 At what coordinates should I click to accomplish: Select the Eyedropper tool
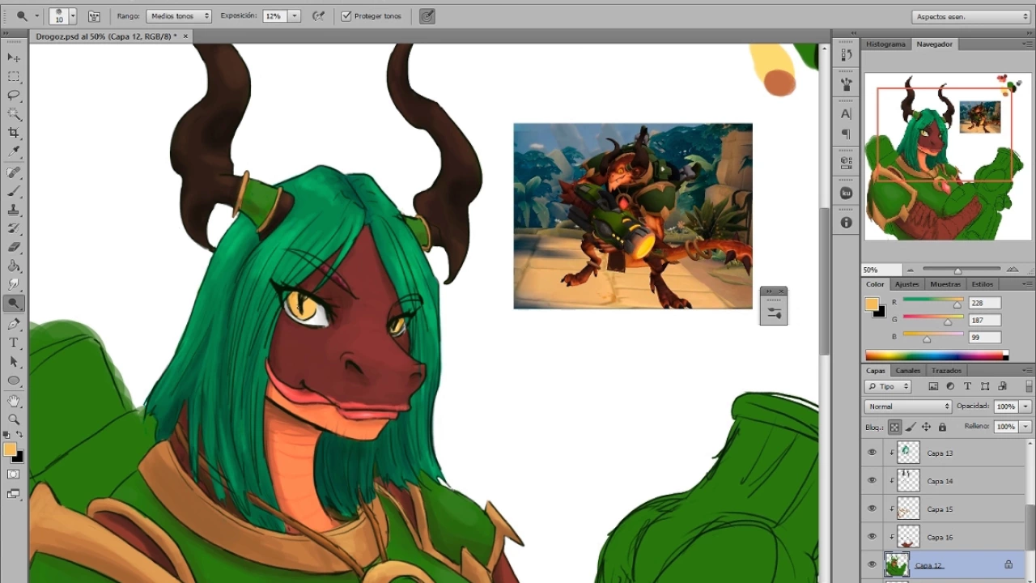(x=14, y=151)
